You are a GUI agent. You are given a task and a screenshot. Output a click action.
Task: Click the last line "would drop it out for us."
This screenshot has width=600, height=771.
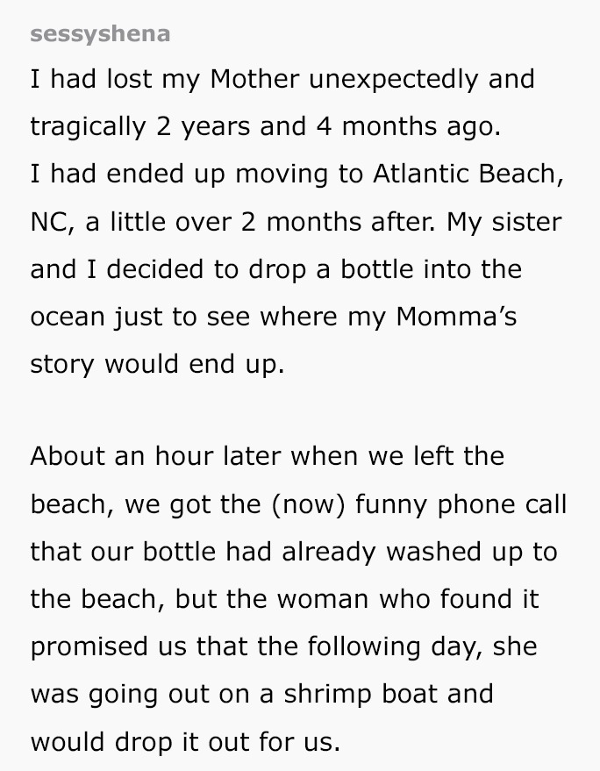tap(184, 741)
